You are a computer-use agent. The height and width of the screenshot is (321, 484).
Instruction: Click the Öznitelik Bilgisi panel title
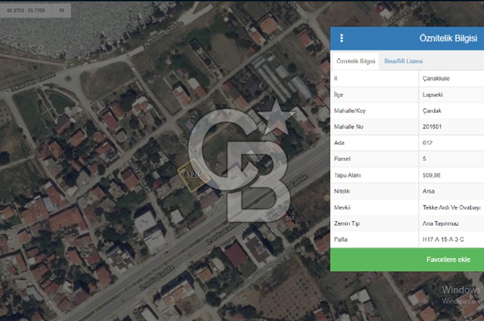click(448, 38)
